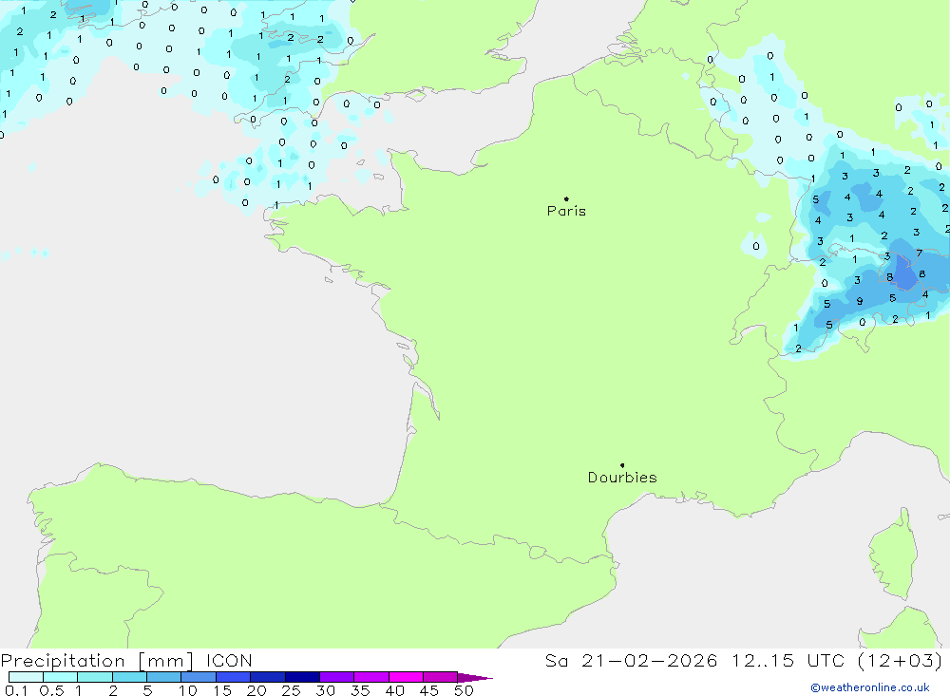The width and height of the screenshot is (950, 696).
Task: Click the 1–2 mm legend swatch
Action: tap(95, 677)
